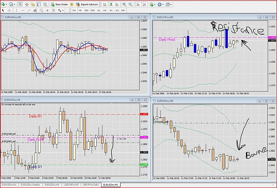Select the Daily S1 label on H4 chart
This screenshot has width=277, height=188.
(35, 167)
